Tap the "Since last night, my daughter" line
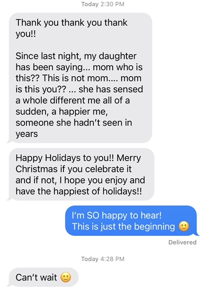Viewport: 203px width, 287px height. (x=76, y=56)
